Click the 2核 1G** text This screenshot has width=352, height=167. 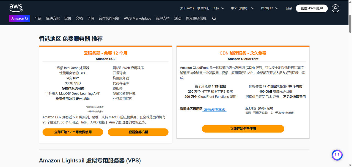(x=73, y=78)
